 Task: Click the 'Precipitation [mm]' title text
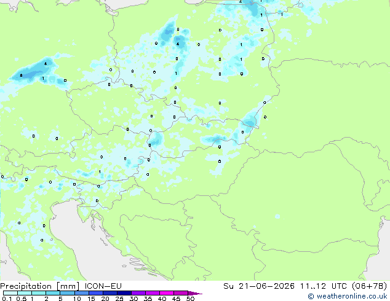(39, 286)
